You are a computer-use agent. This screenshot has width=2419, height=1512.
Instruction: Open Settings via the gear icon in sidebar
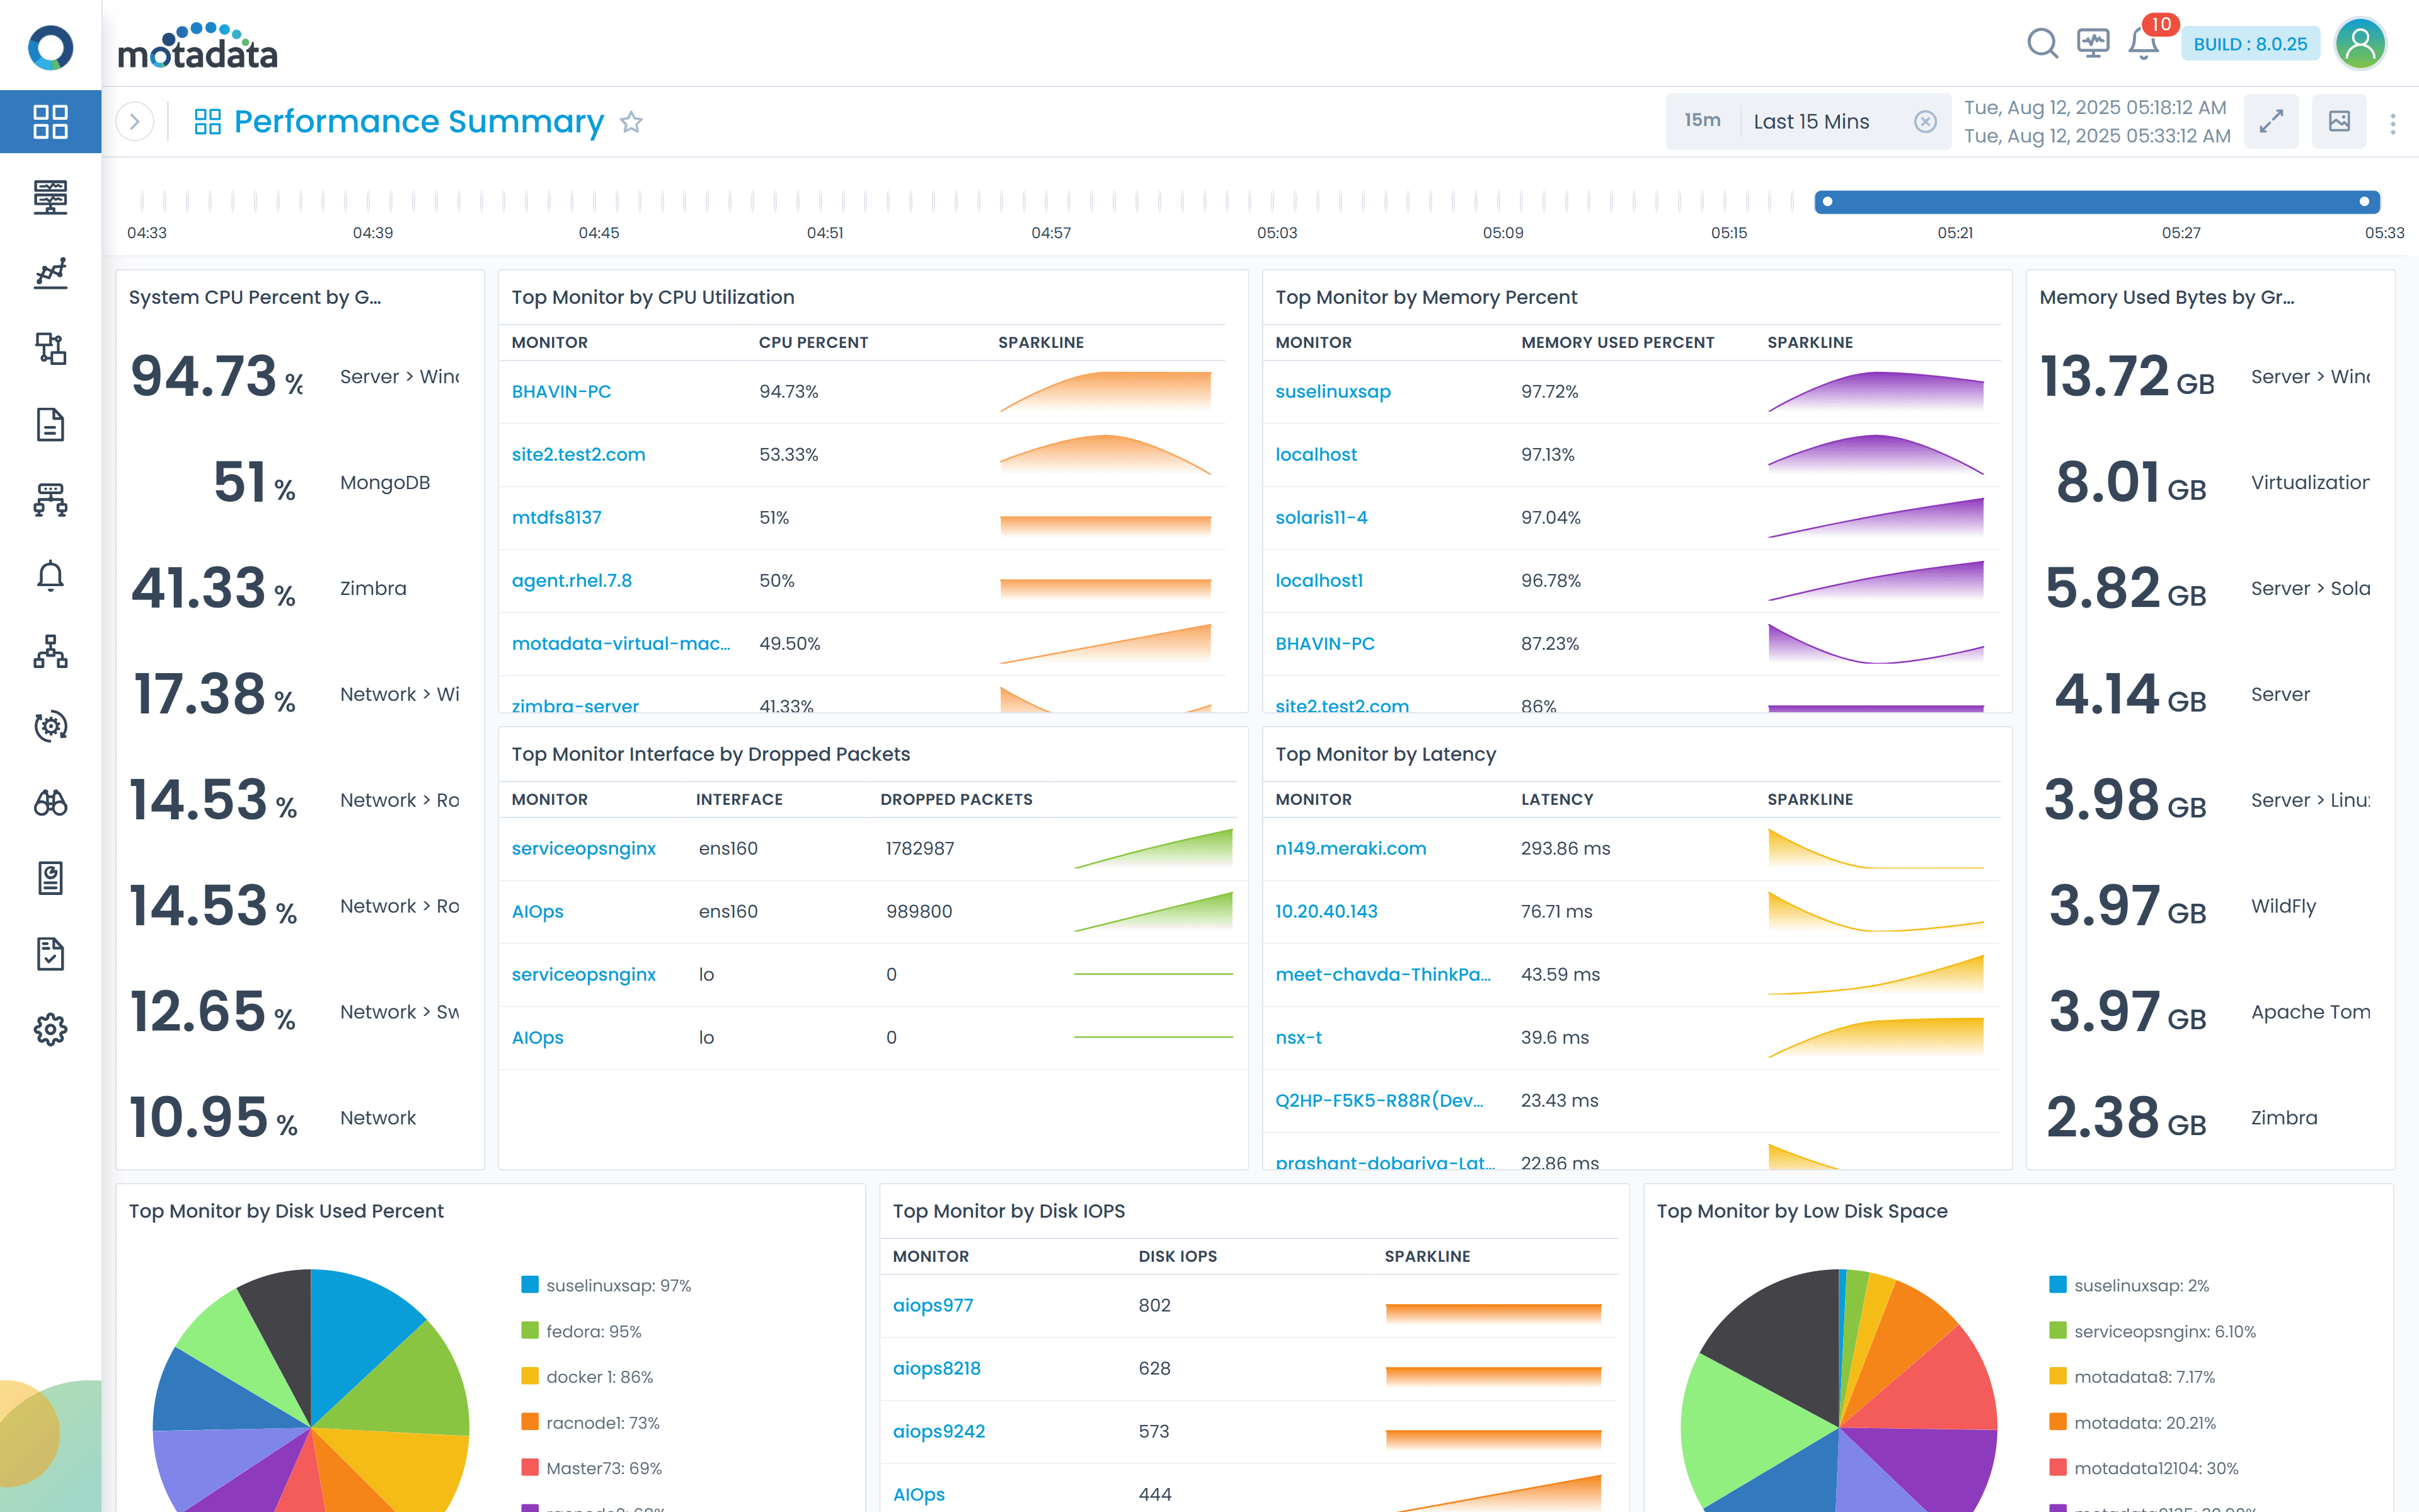click(51, 1029)
